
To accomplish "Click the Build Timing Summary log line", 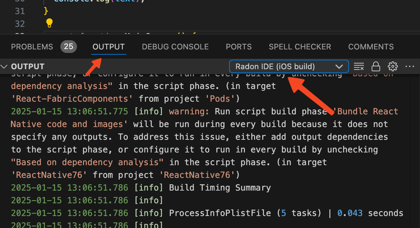I will pyautogui.click(x=220, y=188).
